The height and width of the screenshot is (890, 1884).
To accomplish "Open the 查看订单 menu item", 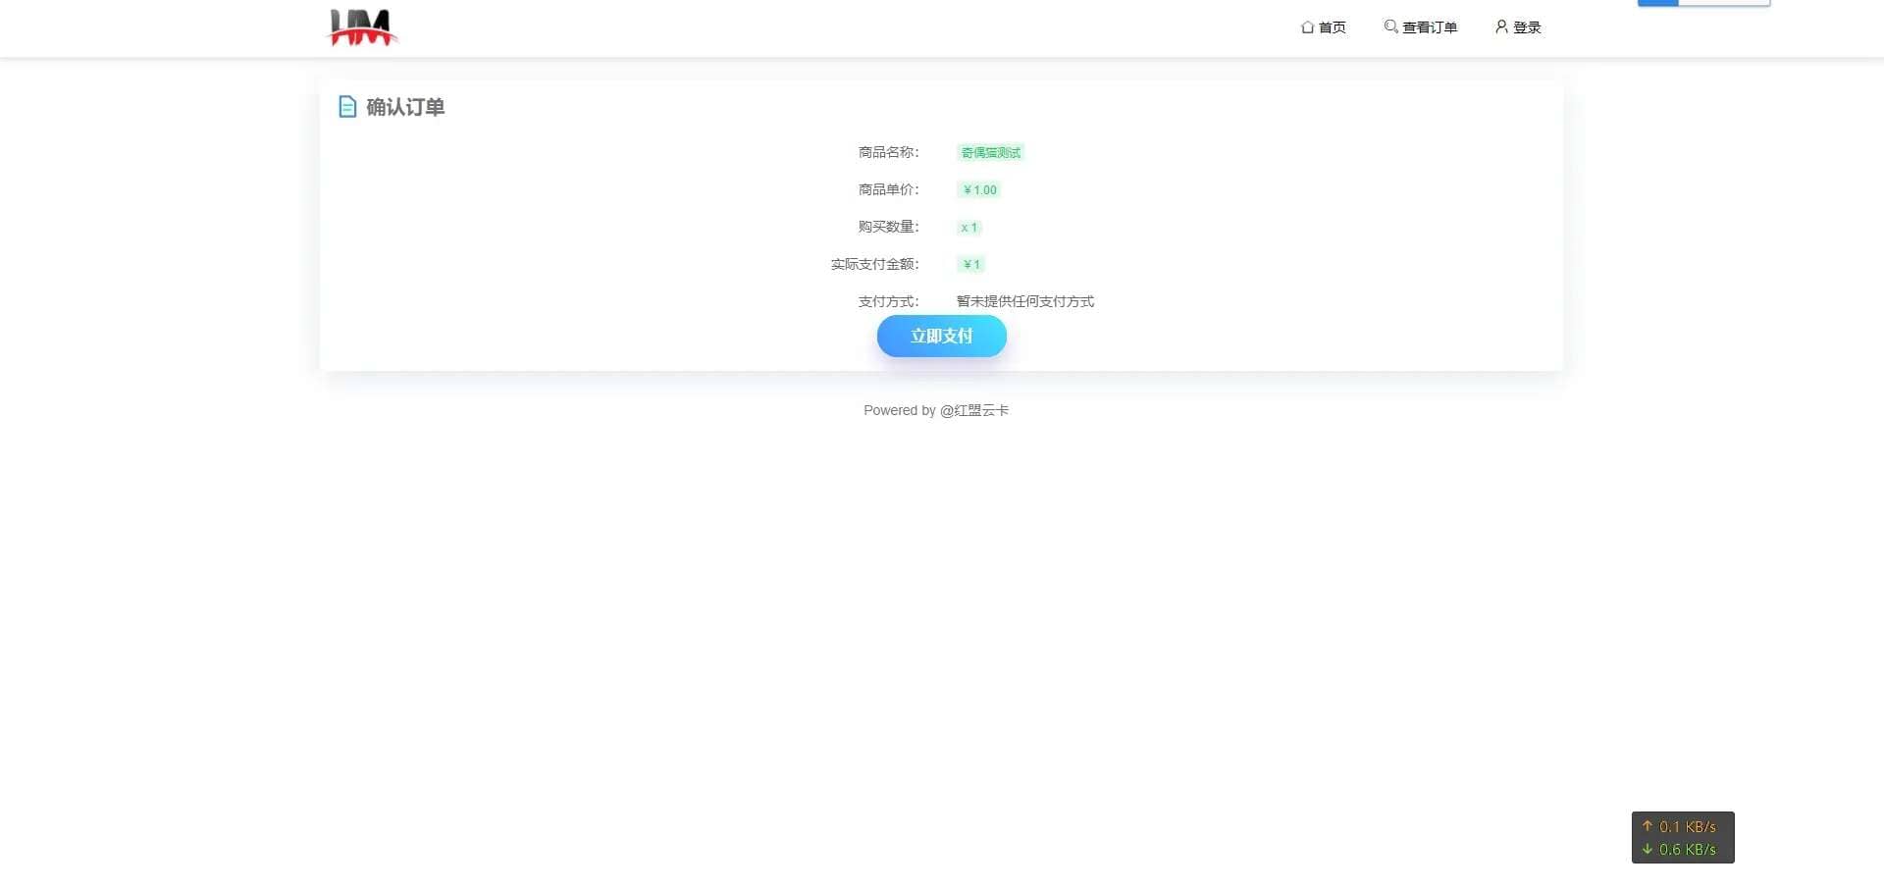I will click(x=1430, y=27).
